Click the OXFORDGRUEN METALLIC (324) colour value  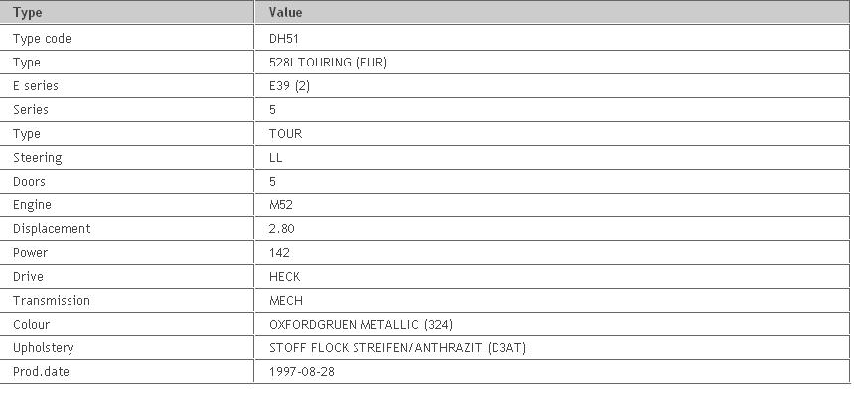pos(361,325)
